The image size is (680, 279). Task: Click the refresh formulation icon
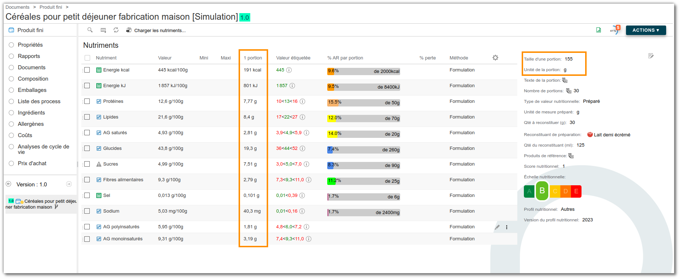click(116, 30)
